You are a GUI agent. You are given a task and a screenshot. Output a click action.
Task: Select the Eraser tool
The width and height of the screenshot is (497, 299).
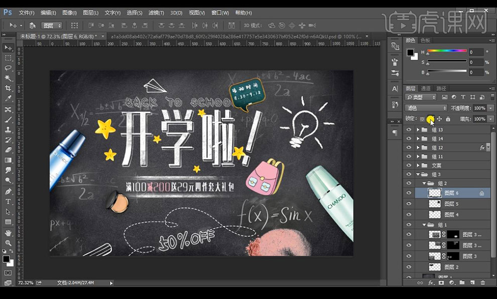point(8,150)
